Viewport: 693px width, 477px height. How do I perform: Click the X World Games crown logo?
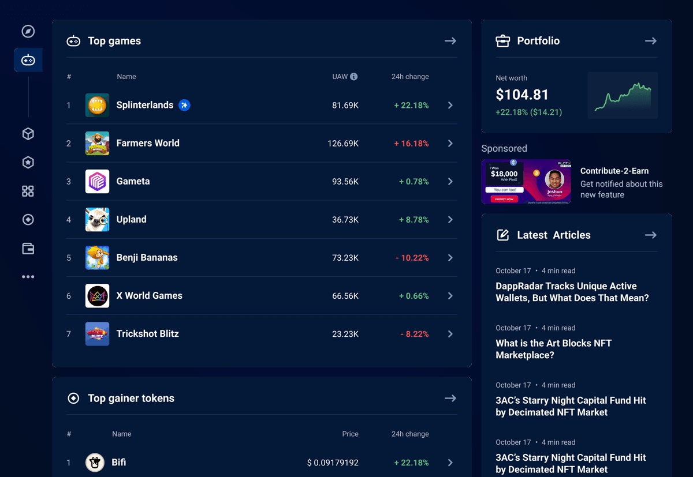pyautogui.click(x=97, y=295)
